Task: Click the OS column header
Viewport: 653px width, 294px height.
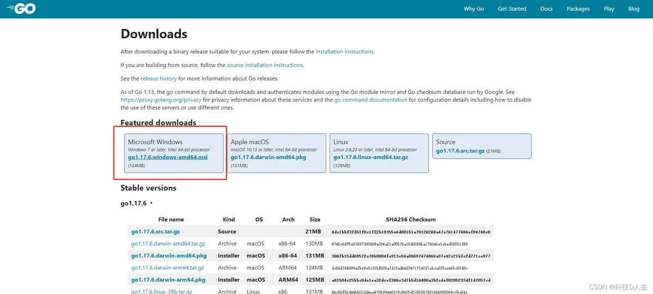Action: 259,219
